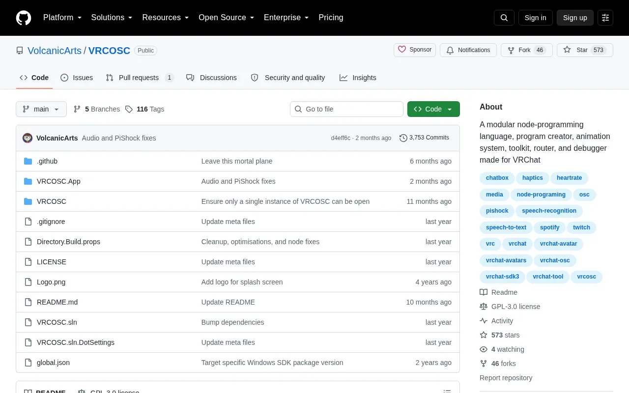Image resolution: width=629 pixels, height=393 pixels.
Task: Open the VRCOSC.App folder
Action: click(58, 181)
